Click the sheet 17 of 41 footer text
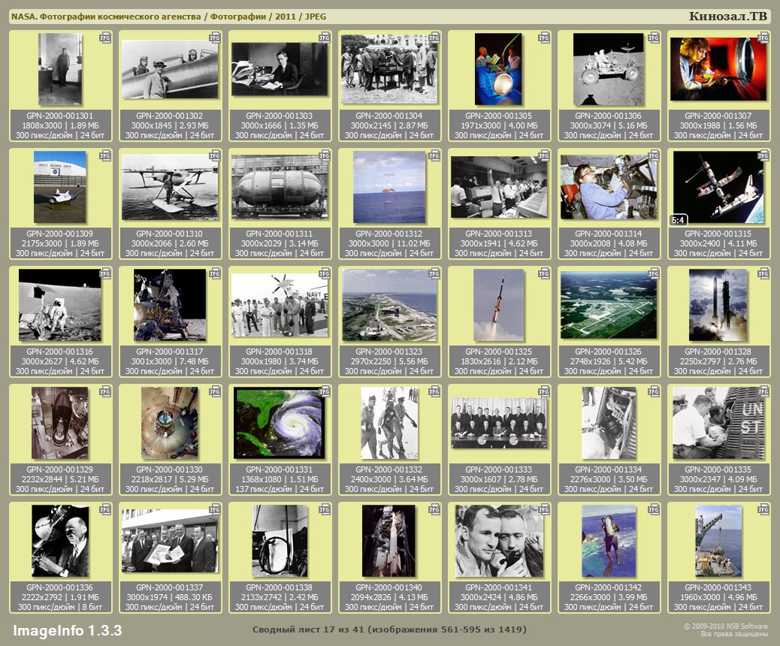This screenshot has width=780, height=646. (388, 629)
